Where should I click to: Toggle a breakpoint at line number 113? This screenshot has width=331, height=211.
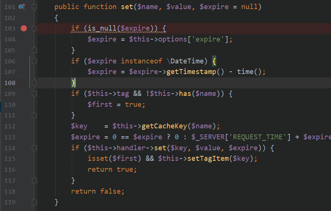pos(9,137)
